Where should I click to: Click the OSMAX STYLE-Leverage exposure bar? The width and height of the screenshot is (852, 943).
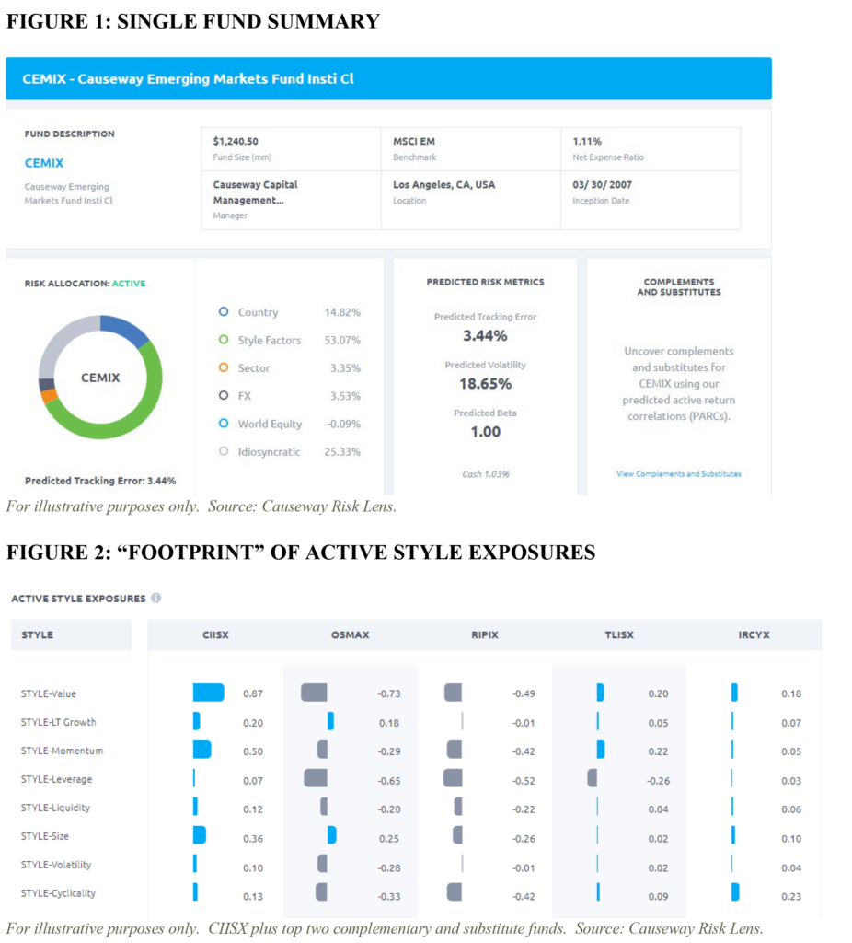click(x=316, y=778)
